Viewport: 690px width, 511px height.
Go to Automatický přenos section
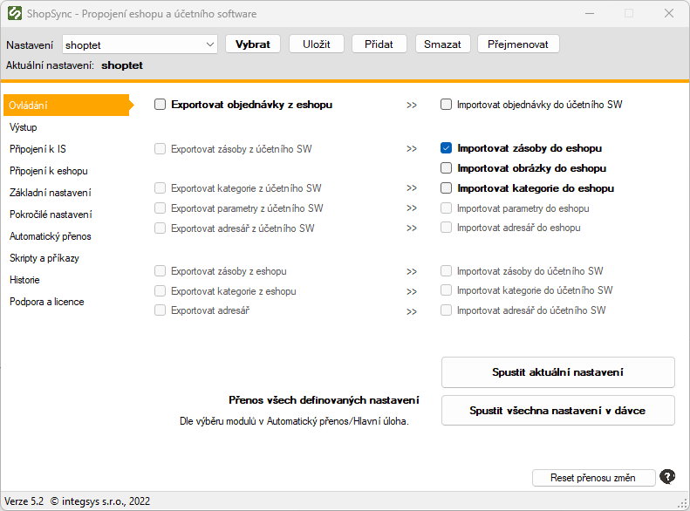coord(51,236)
